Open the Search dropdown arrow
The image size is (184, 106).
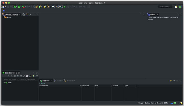[50, 7]
